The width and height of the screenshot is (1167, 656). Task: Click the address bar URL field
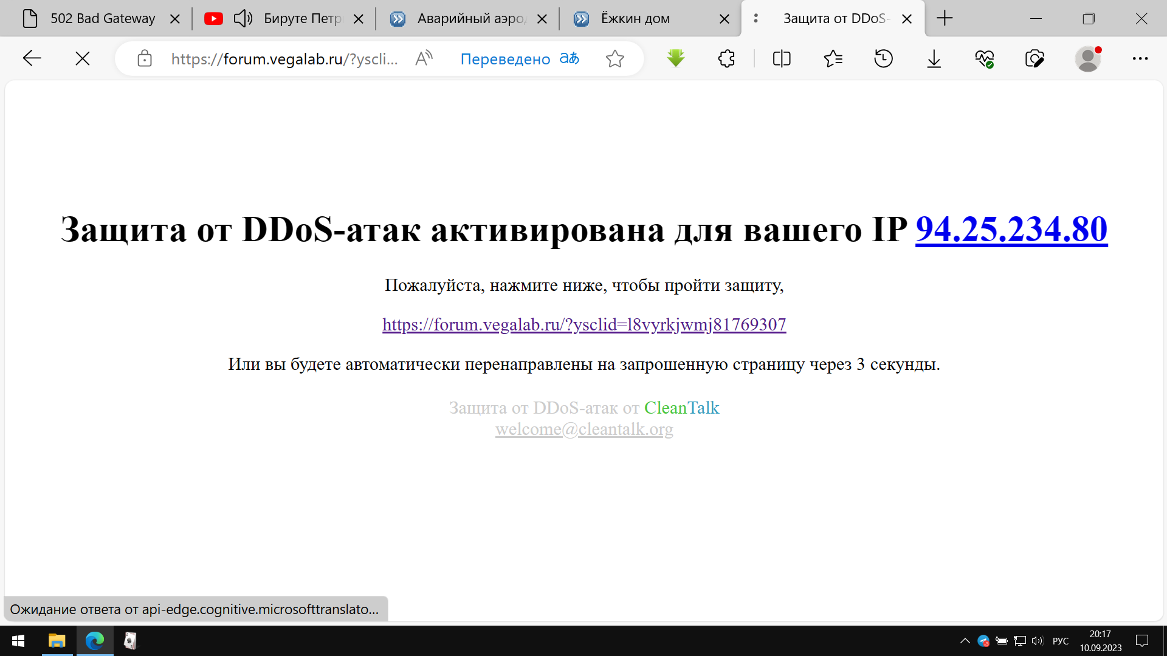click(284, 58)
